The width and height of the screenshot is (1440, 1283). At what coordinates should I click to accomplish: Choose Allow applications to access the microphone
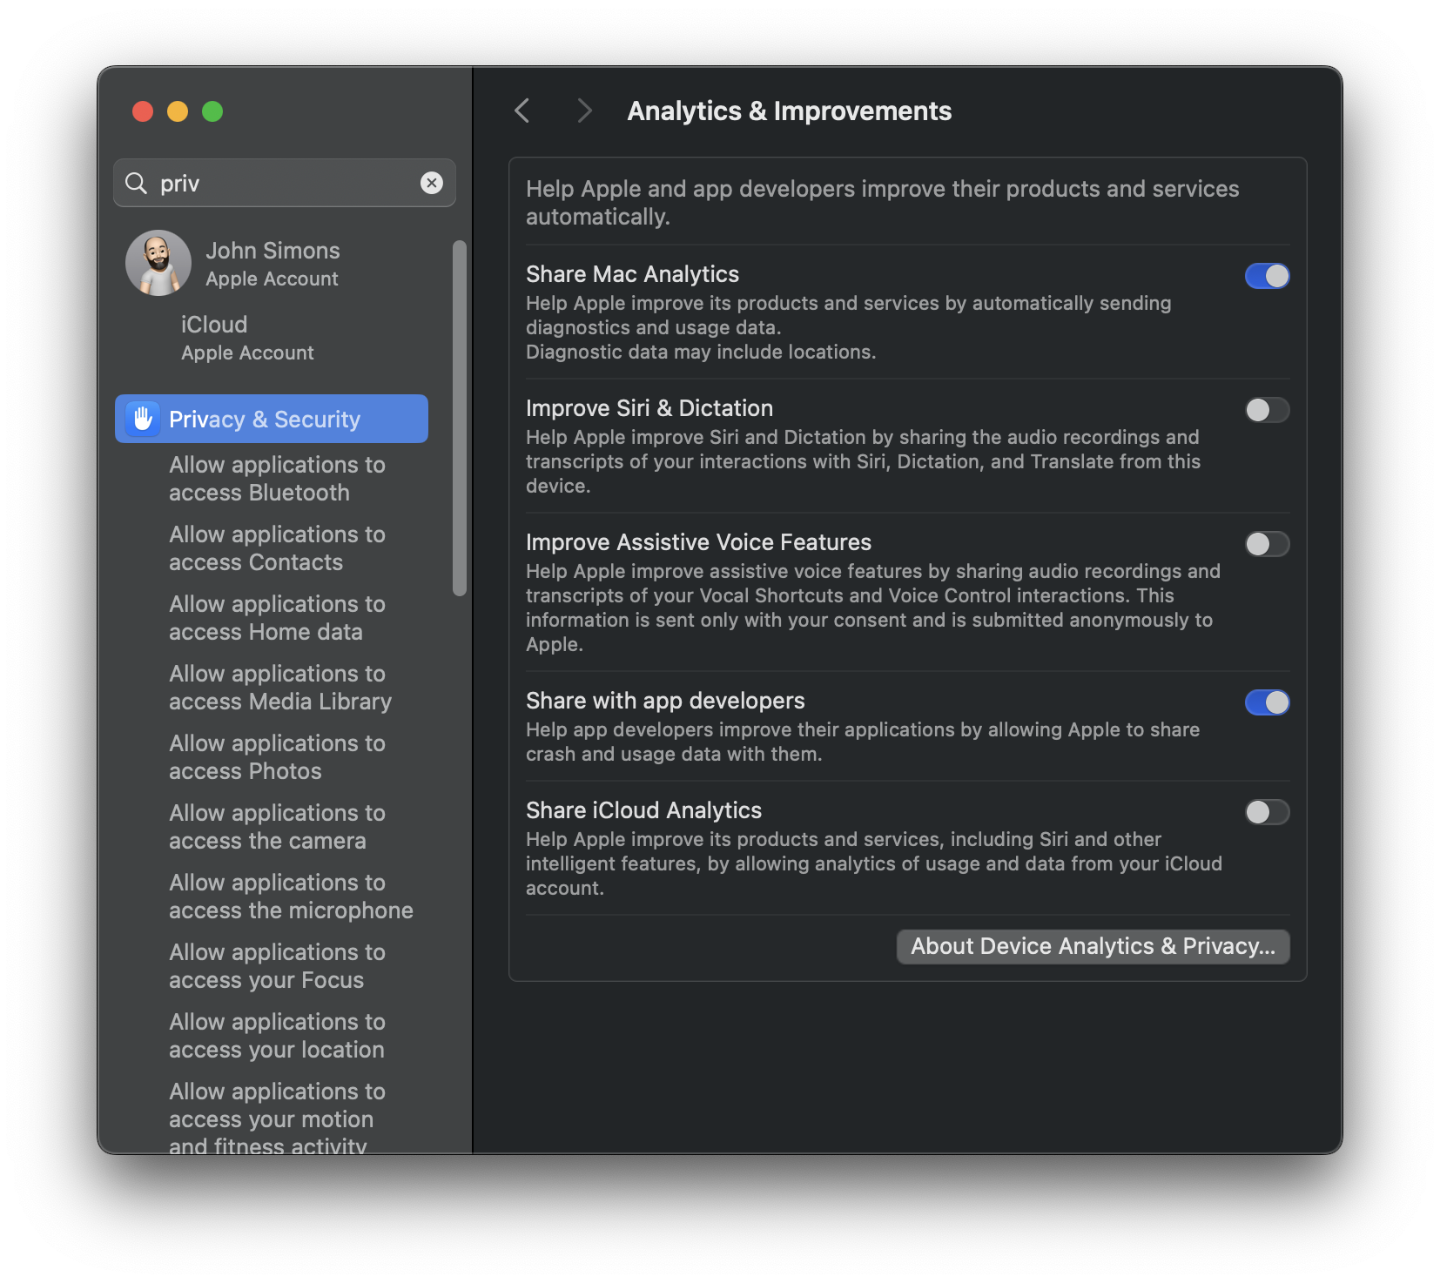pos(291,897)
